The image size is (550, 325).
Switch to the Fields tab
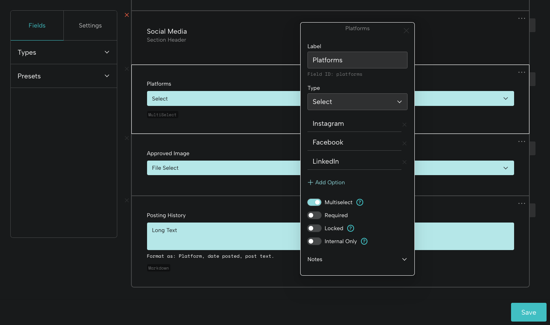(x=37, y=26)
